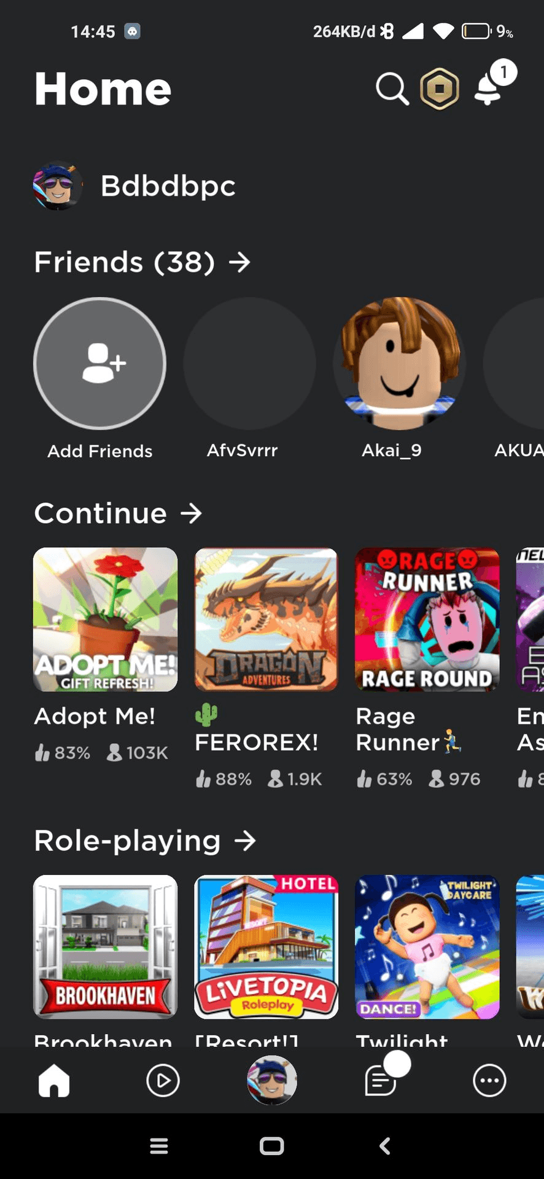
Task: Open the search magnifier icon
Action: 392,90
